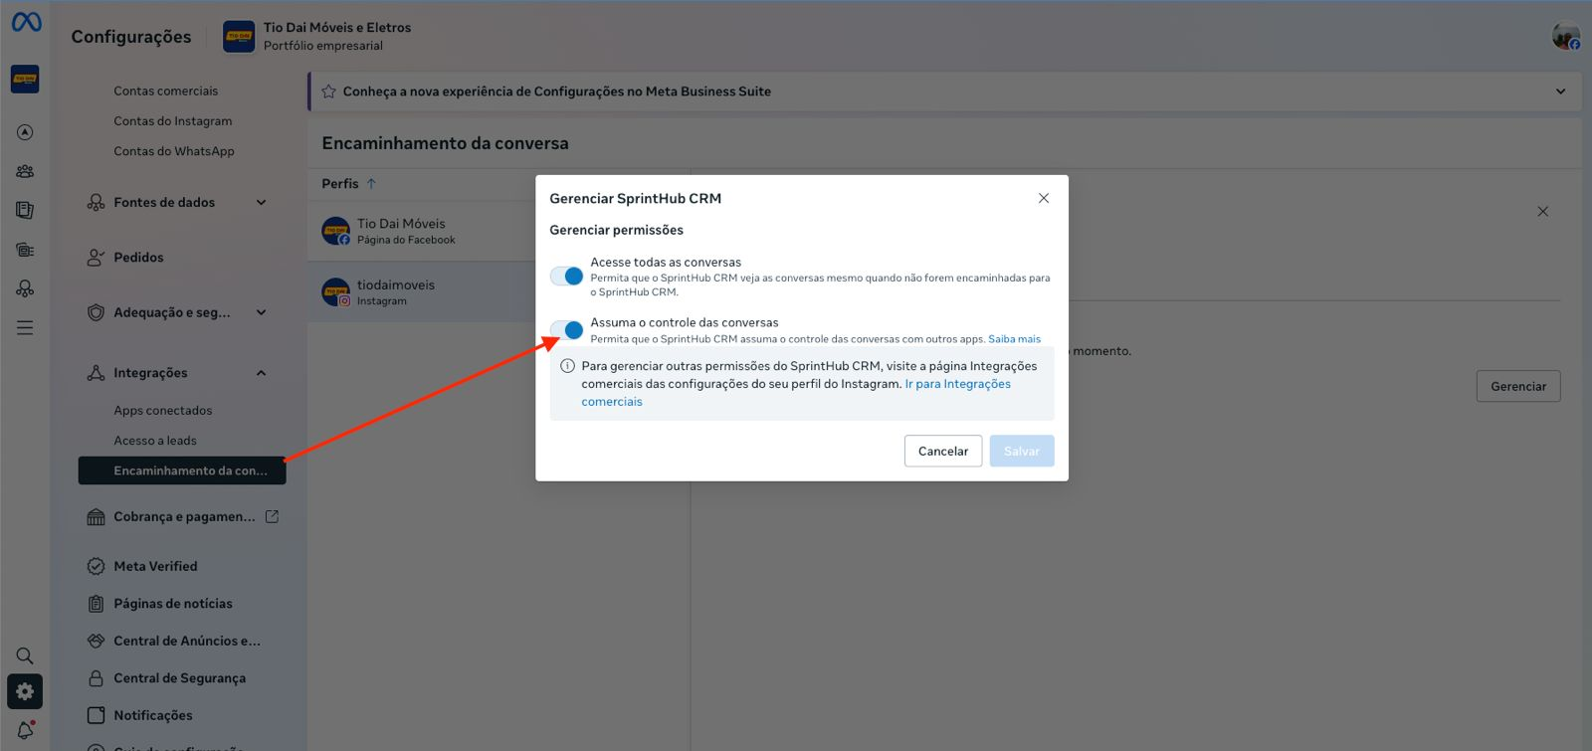The width and height of the screenshot is (1592, 751).
Task: Click the hamburger menu icon in sidebar
Action: point(25,328)
